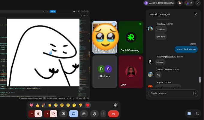Expand video settings arrow beside camera
This screenshot has width=204, height=120.
tap(47, 114)
